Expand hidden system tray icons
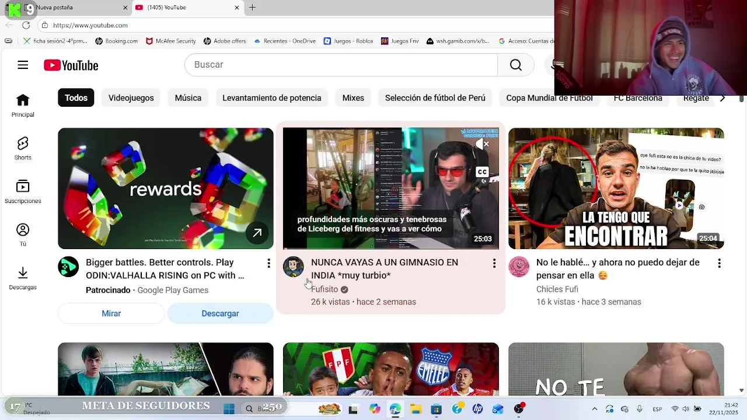 coord(594,409)
